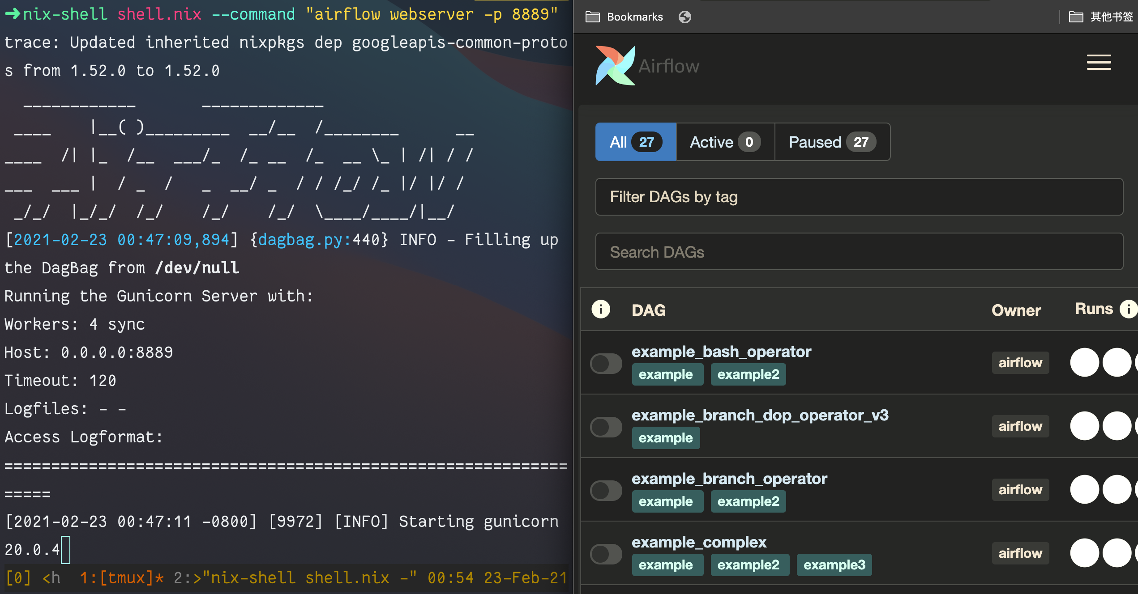The image size is (1138, 594).
Task: Click example2 tag under example_bash_operator
Action: [748, 374]
